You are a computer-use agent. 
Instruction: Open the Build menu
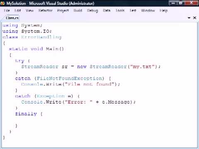[x=78, y=10]
